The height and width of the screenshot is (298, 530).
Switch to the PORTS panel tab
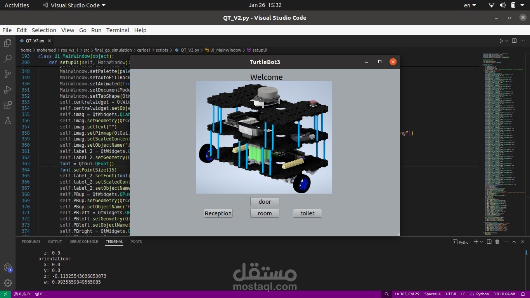136,242
